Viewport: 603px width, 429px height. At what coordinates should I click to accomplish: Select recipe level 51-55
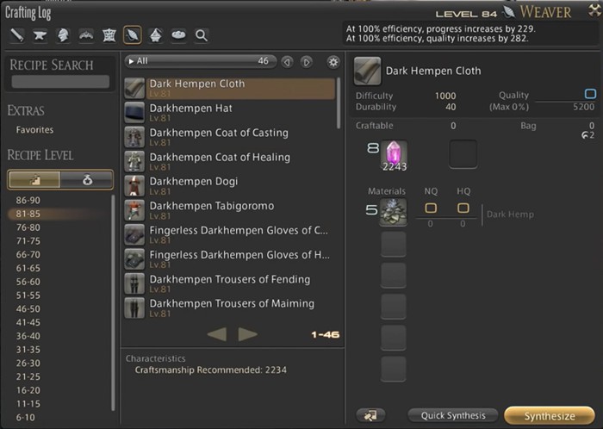(28, 295)
